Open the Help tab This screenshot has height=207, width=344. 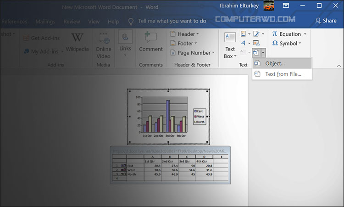tap(113, 22)
